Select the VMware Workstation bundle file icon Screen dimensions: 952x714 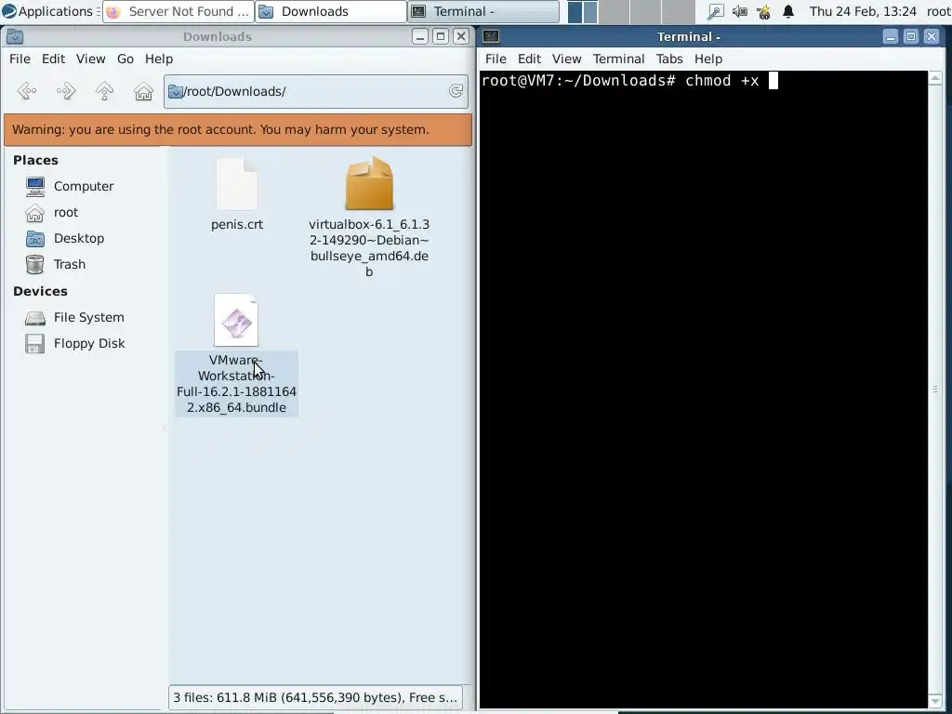point(236,320)
